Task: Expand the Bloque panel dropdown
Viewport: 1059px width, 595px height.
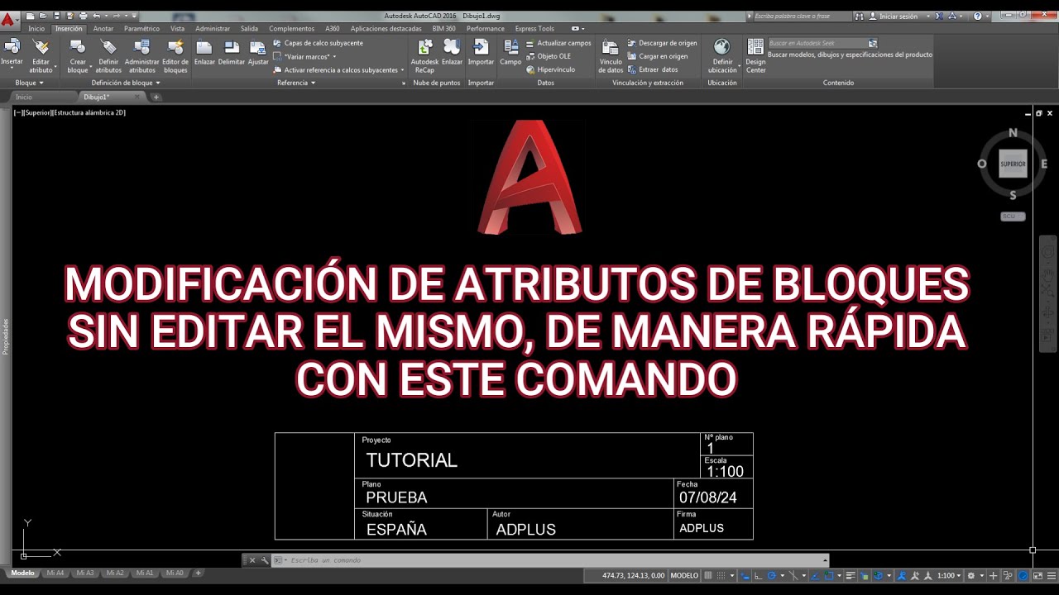Action: [28, 83]
